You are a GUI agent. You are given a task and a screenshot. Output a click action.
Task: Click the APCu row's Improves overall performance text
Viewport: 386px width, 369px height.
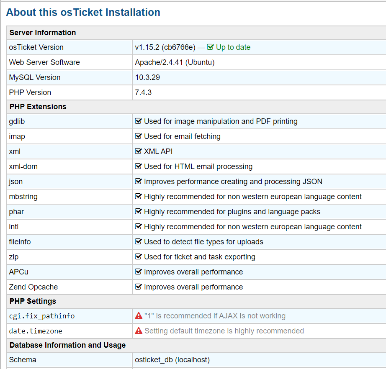pyautogui.click(x=193, y=272)
